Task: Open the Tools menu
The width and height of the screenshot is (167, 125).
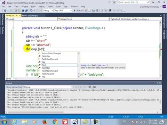Action: click(58, 7)
